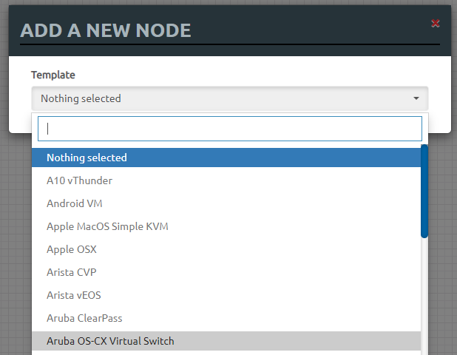Screen dimensions: 457x355
Task: Select Aruba ClearPass template
Action: [x=84, y=318]
